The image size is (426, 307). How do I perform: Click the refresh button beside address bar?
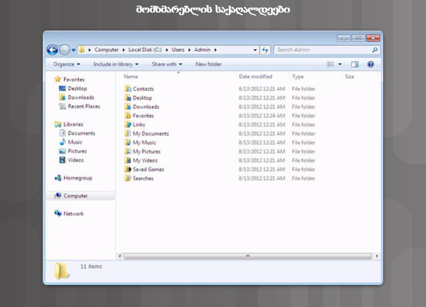click(x=265, y=50)
